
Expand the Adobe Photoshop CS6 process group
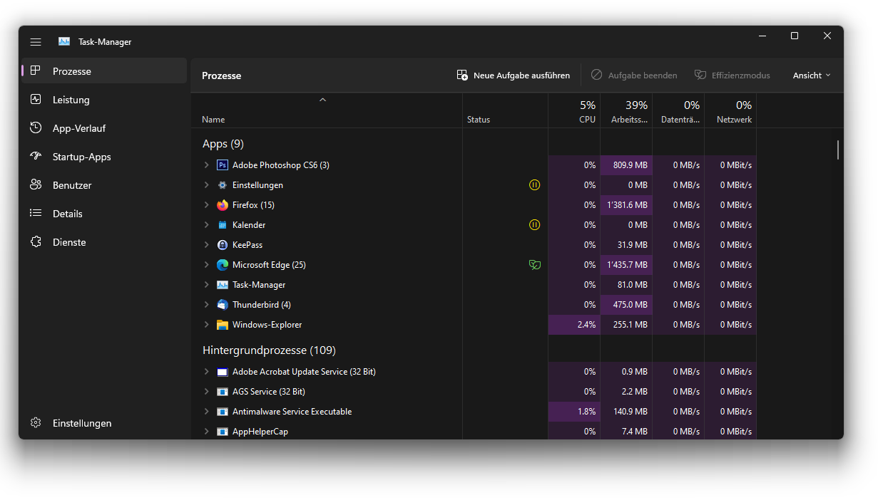tap(207, 165)
